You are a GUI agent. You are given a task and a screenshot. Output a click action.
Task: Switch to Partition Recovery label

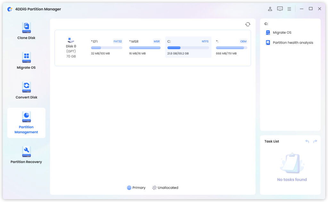pos(26,162)
